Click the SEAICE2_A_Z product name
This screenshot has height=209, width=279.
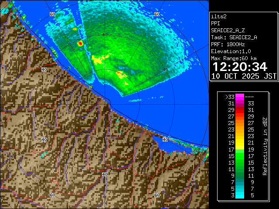click(x=228, y=30)
